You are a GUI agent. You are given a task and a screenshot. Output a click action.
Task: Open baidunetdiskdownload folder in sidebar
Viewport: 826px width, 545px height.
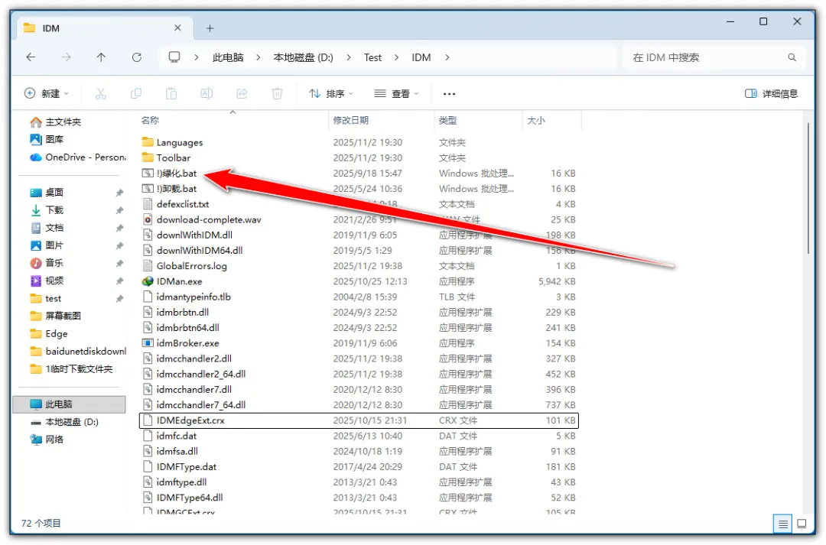[77, 352]
